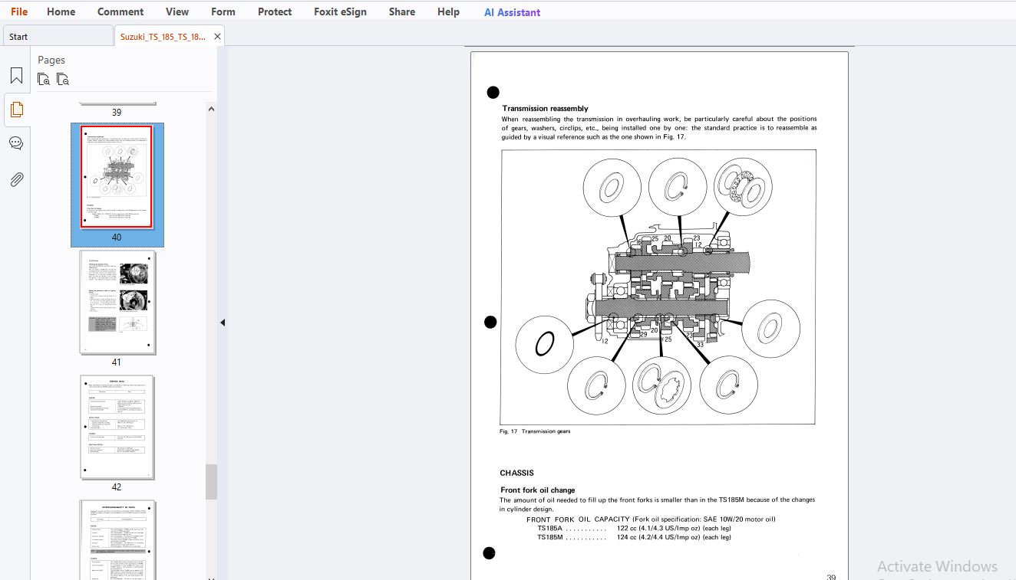
Task: Click the Pages panel title
Action: click(x=51, y=60)
